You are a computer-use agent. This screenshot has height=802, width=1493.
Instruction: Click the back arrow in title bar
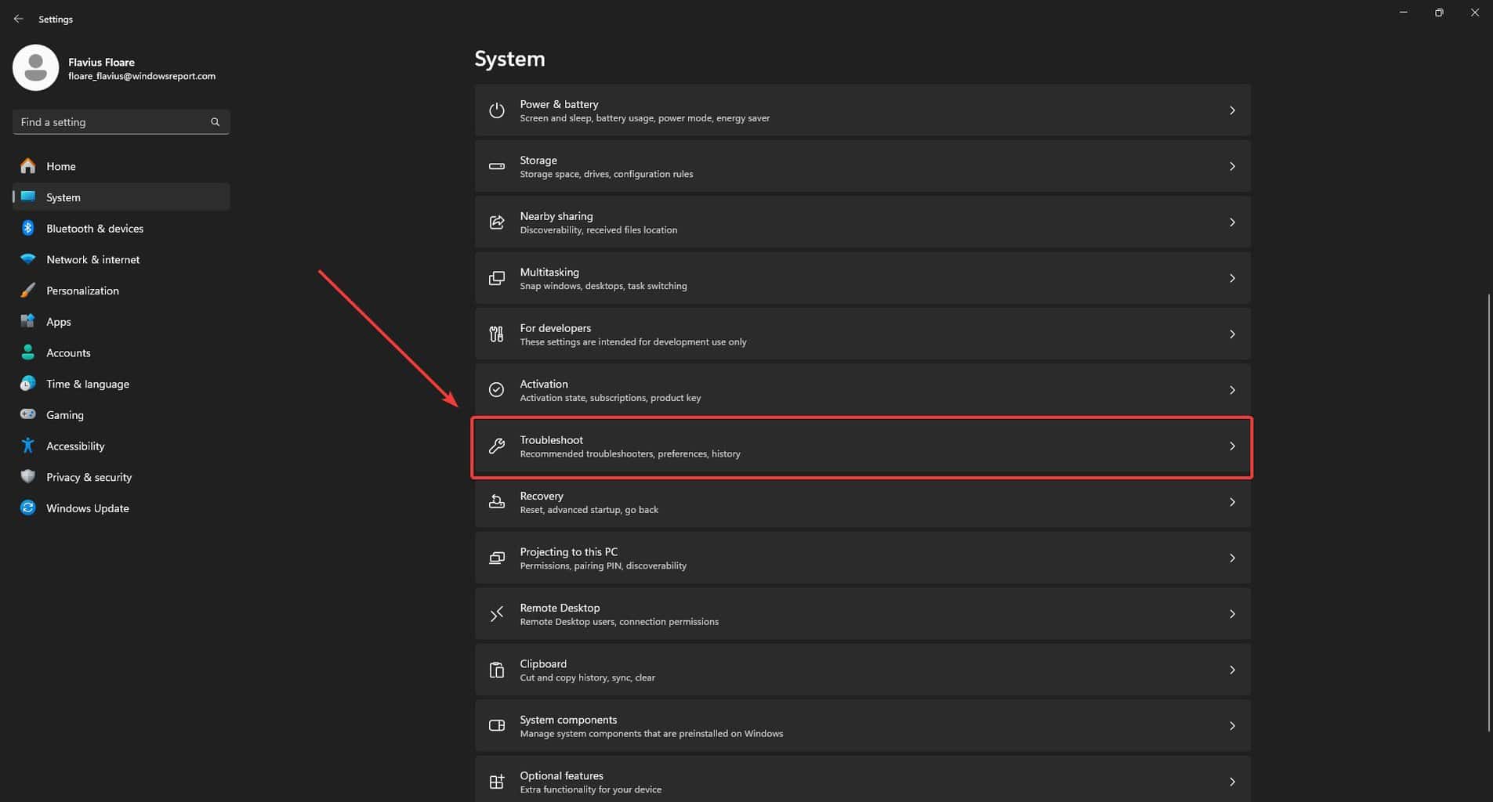pos(18,19)
